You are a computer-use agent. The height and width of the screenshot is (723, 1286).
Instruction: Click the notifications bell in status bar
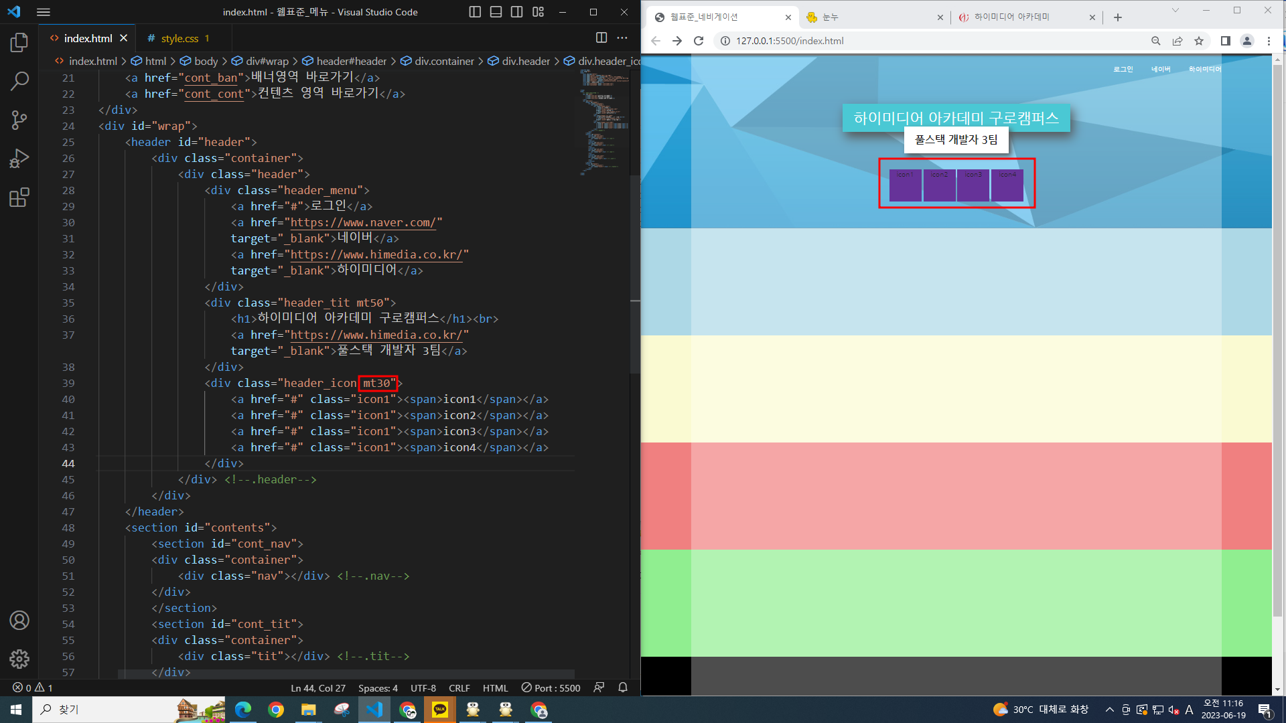(622, 688)
